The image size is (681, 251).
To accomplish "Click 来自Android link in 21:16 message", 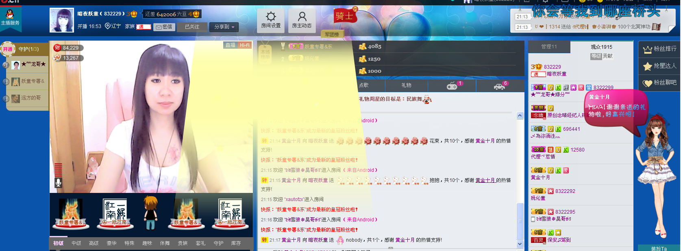I will tap(360, 220).
